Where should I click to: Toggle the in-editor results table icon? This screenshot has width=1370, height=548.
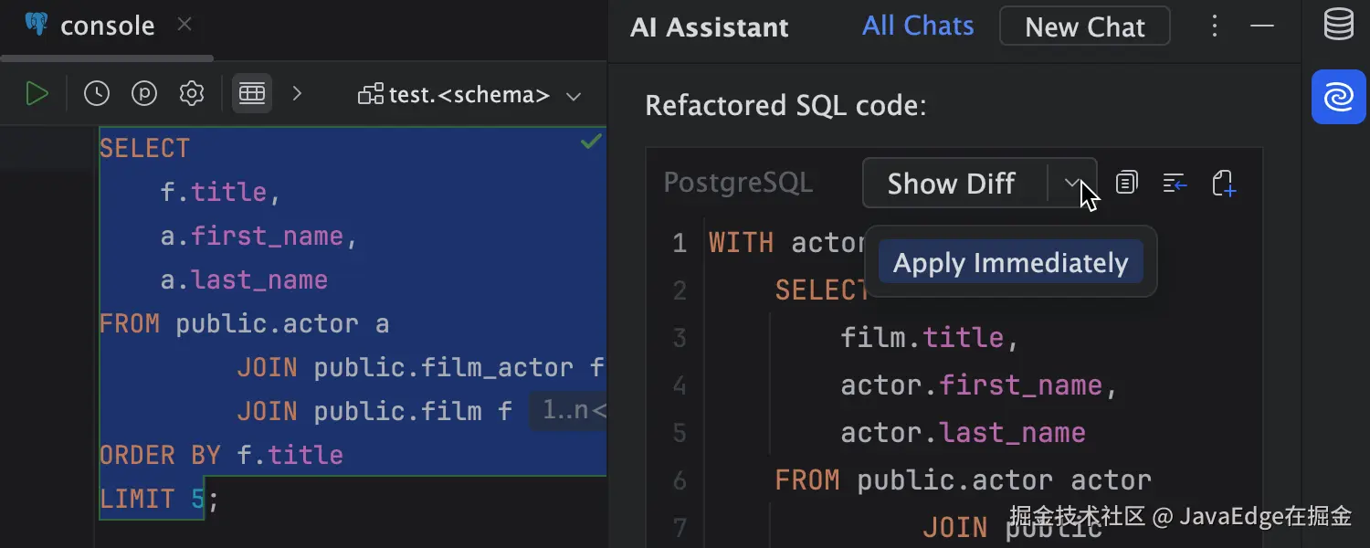click(x=251, y=93)
